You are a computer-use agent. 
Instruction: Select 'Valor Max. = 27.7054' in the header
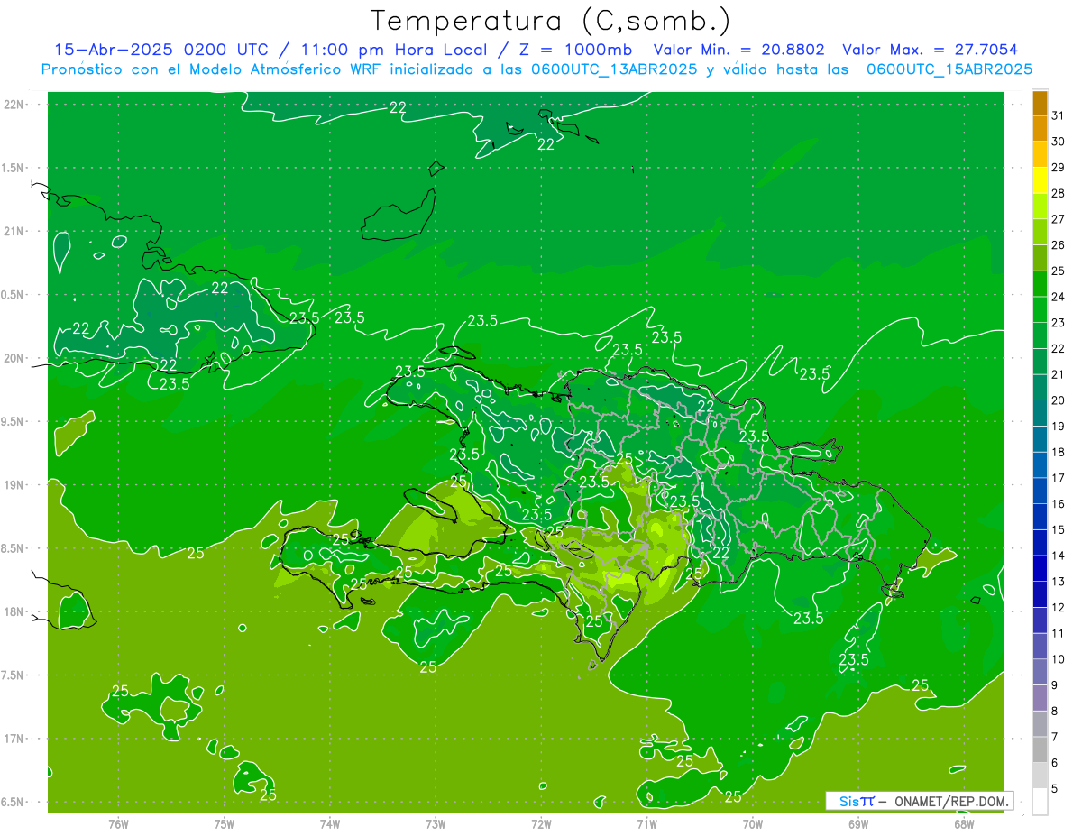tap(930, 50)
